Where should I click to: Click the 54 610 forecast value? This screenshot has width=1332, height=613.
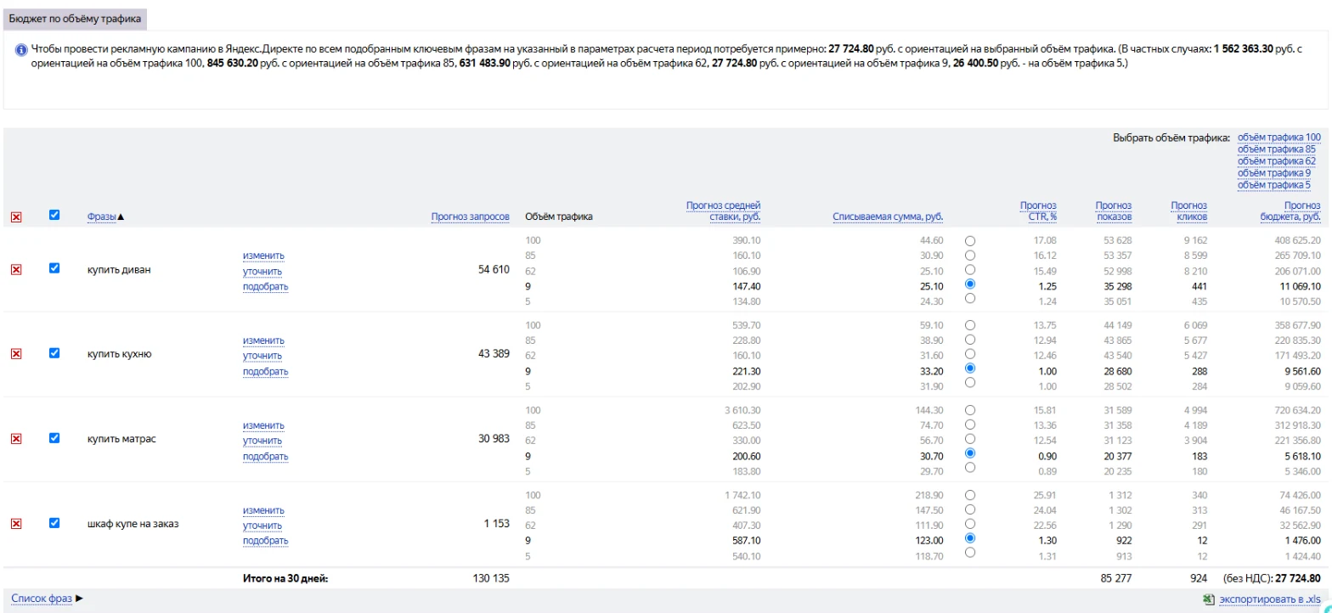click(494, 270)
